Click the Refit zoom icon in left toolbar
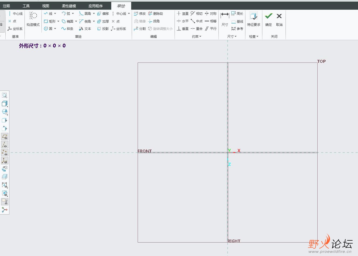 pyautogui.click(x=5, y=95)
